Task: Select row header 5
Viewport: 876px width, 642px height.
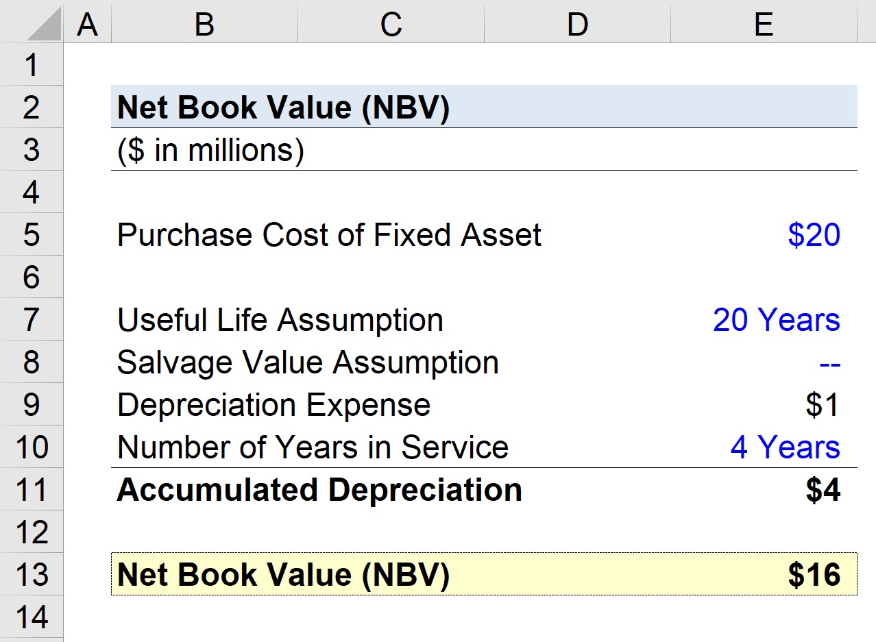Action: 31,234
